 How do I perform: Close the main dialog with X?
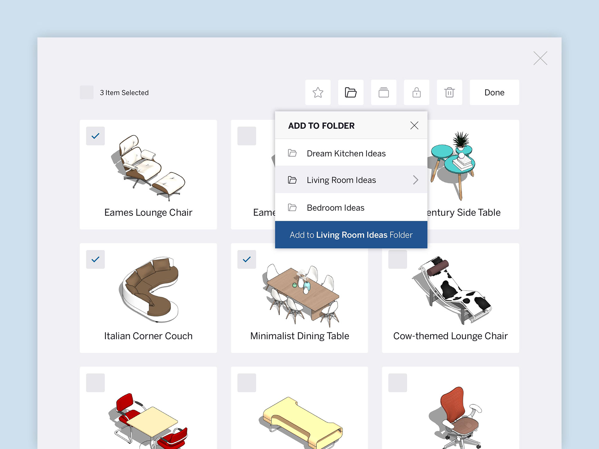point(540,58)
